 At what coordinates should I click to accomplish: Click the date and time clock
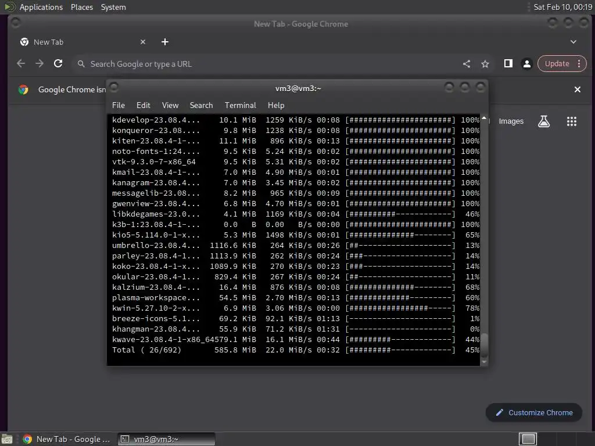click(x=562, y=7)
